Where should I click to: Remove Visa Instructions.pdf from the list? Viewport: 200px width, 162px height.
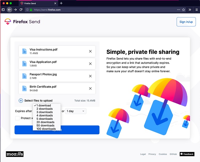(x=90, y=51)
